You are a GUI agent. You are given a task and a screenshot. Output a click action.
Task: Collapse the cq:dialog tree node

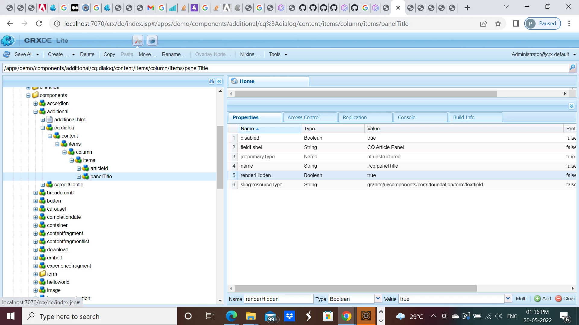coord(43,128)
